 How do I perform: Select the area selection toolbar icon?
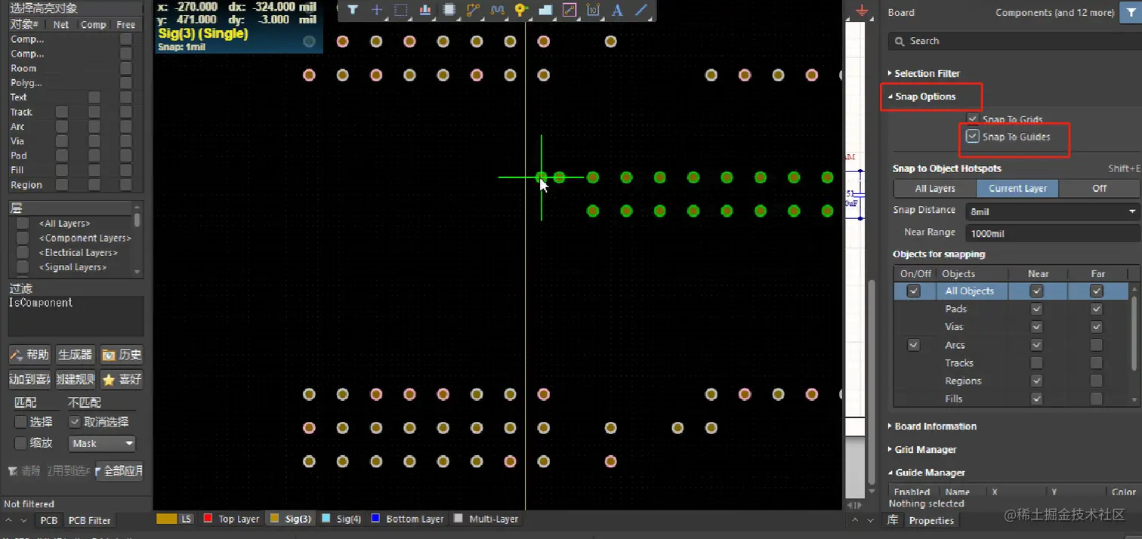click(400, 11)
